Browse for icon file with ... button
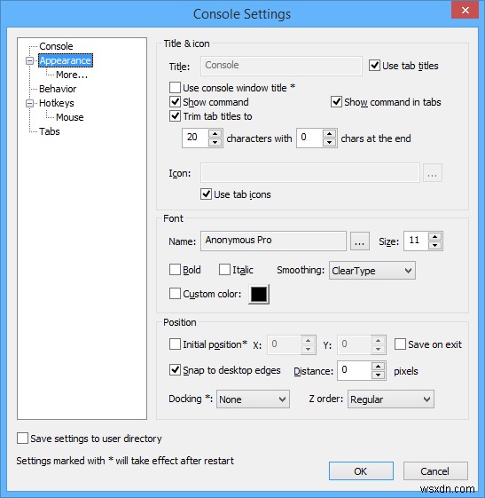The width and height of the screenshot is (485, 498). [433, 173]
